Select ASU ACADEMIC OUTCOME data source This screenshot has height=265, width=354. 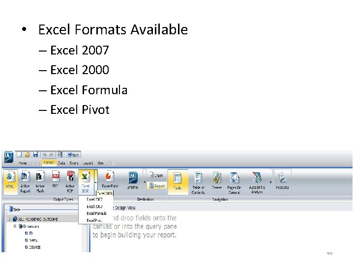pyautogui.click(x=35, y=219)
